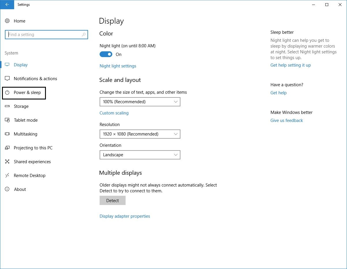The width and height of the screenshot is (347, 269).
Task: Select About in the sidebar
Action: [x=20, y=189]
